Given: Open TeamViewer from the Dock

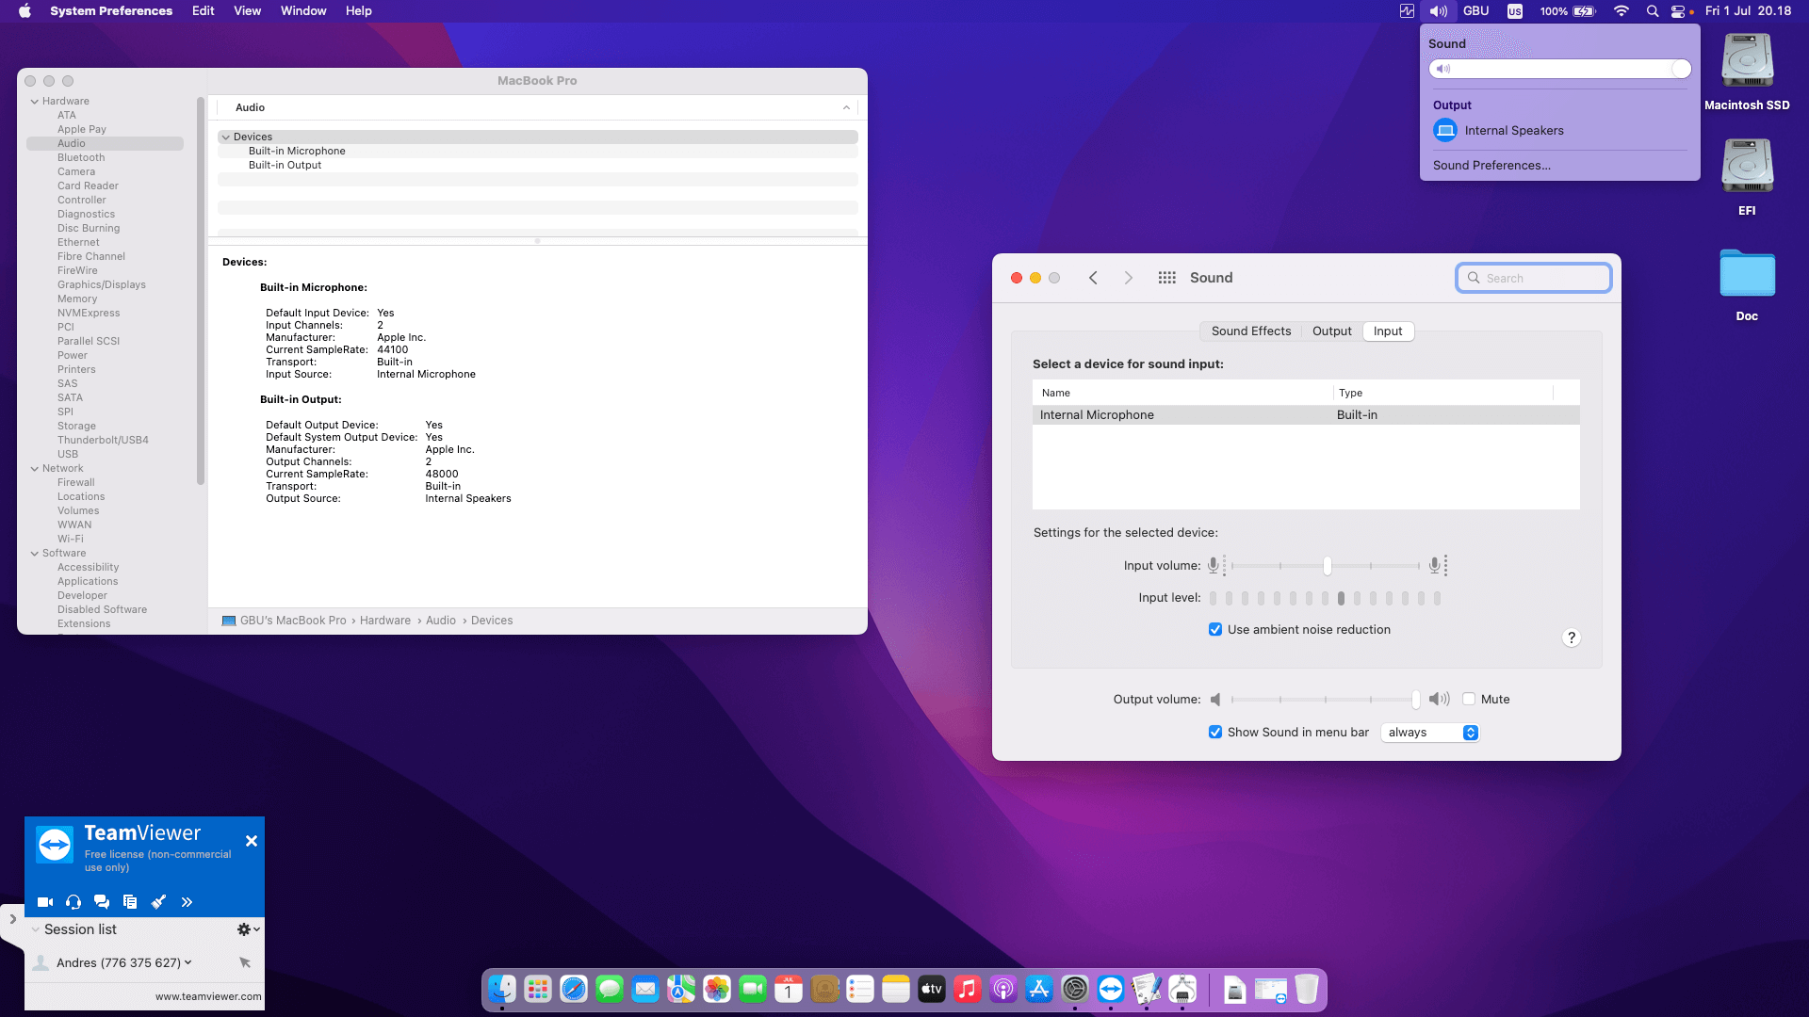Looking at the screenshot, I should coord(1110,989).
